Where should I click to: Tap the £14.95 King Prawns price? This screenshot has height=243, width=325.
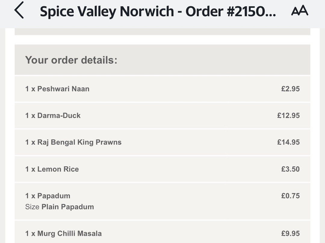click(x=289, y=142)
